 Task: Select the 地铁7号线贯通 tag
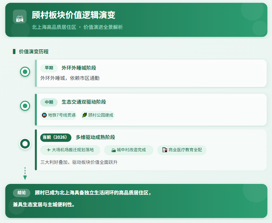(59, 115)
